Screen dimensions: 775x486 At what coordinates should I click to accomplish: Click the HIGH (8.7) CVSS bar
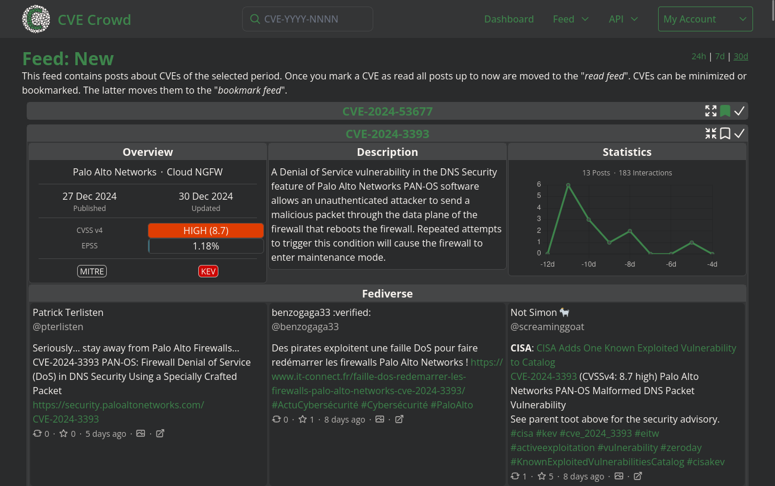(x=206, y=231)
